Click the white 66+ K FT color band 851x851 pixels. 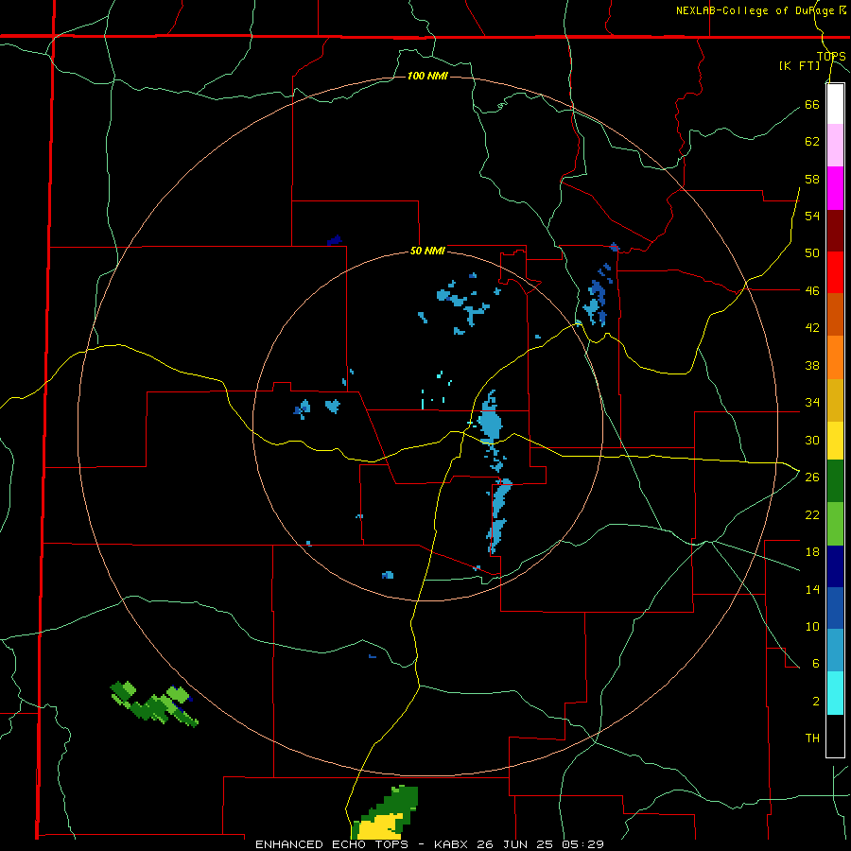click(835, 104)
